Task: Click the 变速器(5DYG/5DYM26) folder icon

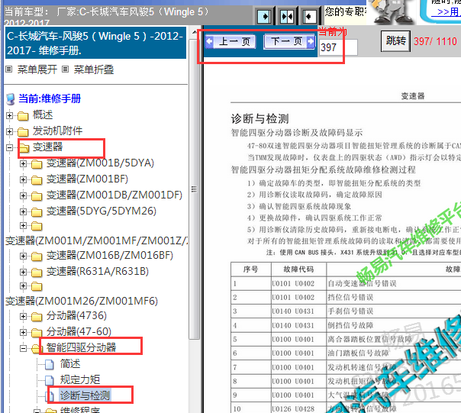Action: point(37,211)
